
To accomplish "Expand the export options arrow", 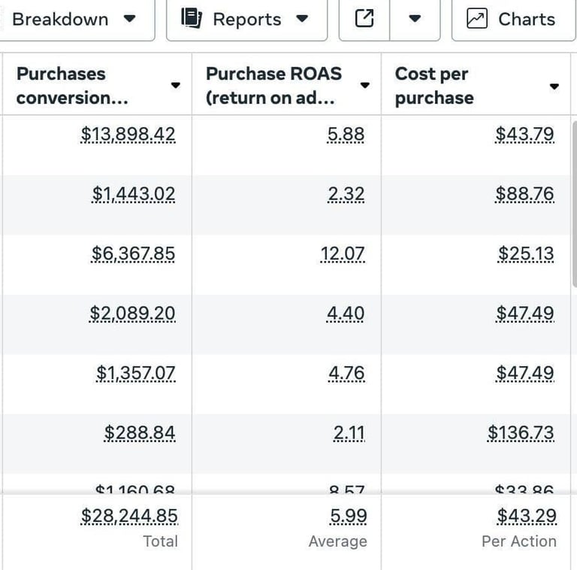I will (415, 19).
